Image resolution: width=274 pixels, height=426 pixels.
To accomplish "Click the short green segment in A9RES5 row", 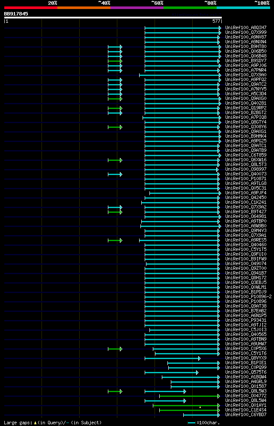I will click(115, 240).
